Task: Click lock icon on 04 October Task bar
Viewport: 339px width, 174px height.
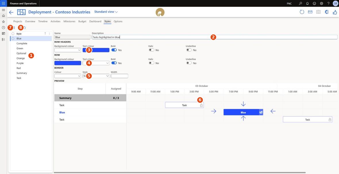Action: pos(330,119)
